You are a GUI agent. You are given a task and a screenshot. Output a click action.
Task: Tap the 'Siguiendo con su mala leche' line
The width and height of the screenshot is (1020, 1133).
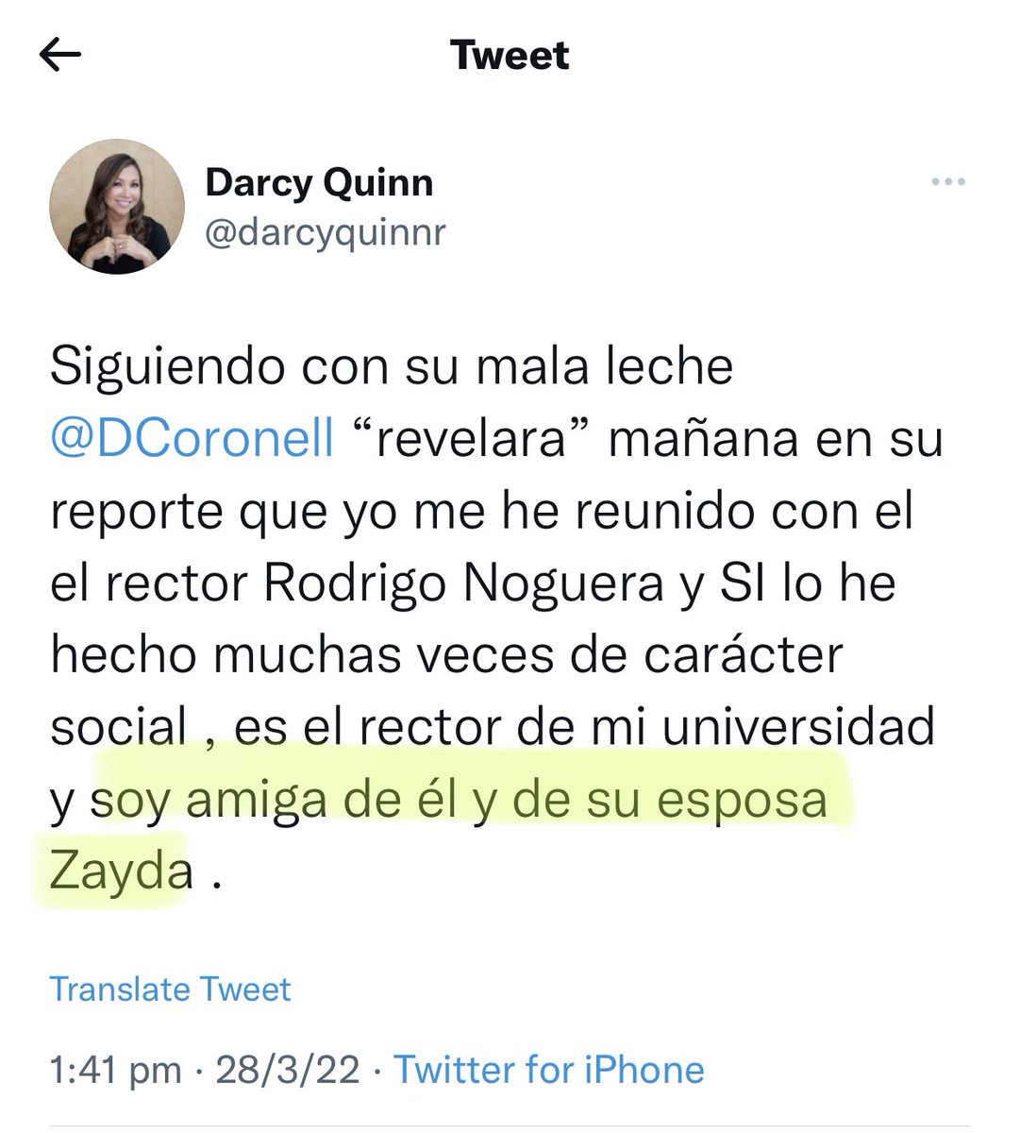(x=392, y=366)
